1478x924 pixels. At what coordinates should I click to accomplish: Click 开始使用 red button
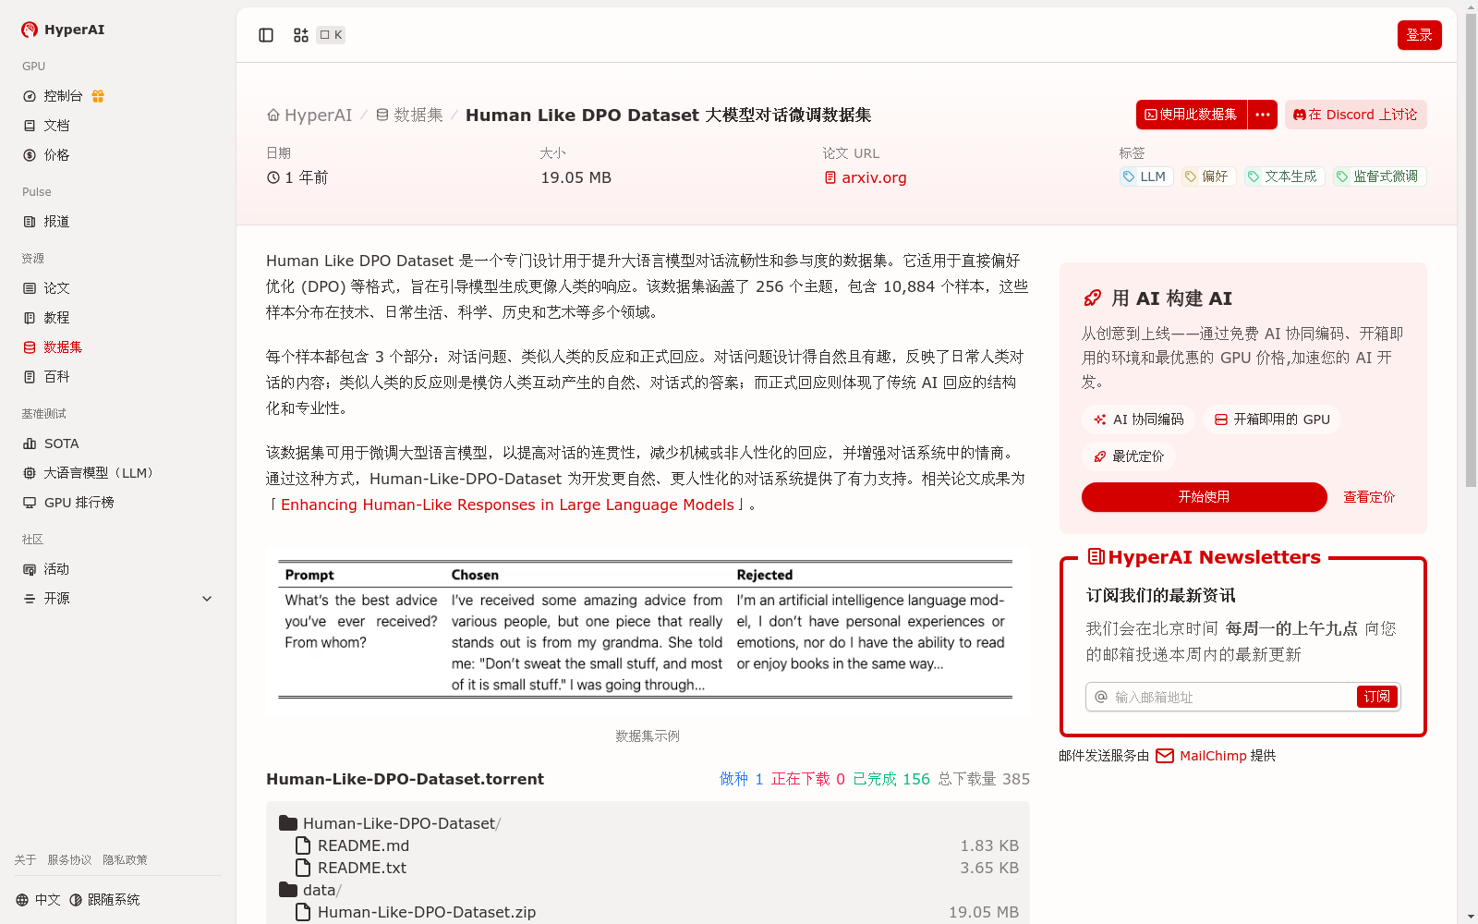[1204, 497]
